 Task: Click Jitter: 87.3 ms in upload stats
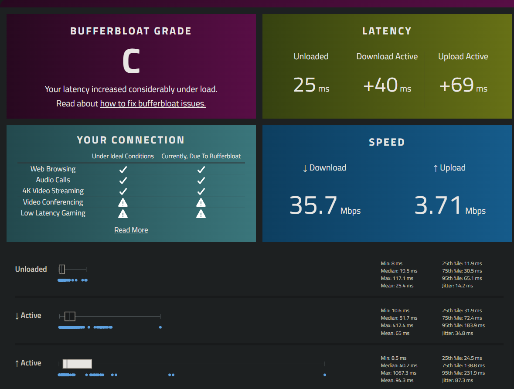click(458, 380)
